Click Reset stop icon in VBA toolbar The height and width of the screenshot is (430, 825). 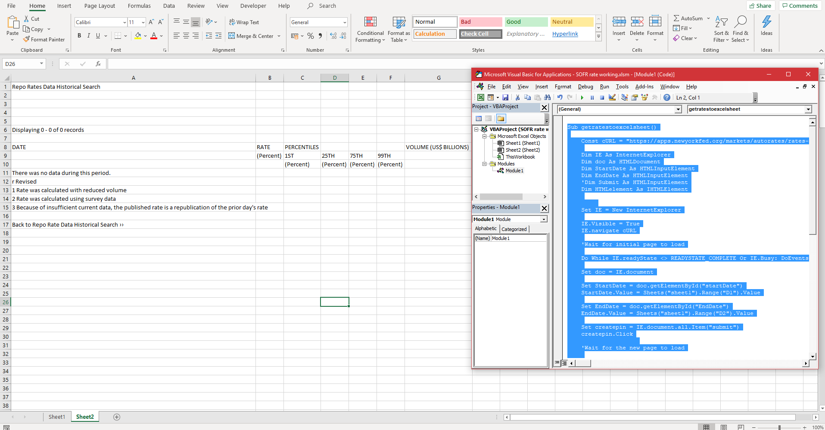(x=602, y=97)
